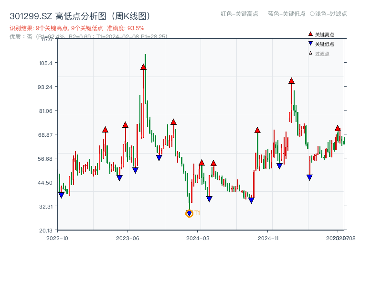The image size is (382, 287).
Task: Click the circled T1 marker on the chart
Action: click(189, 213)
